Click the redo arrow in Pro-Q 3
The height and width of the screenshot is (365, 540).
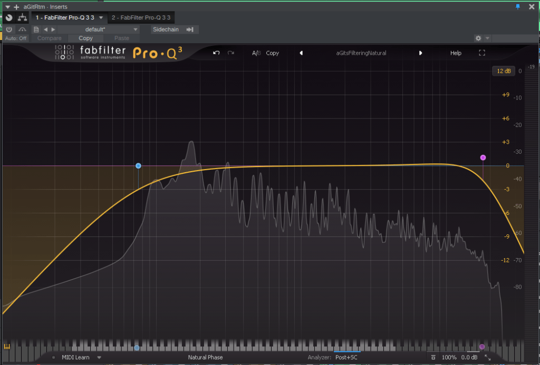[231, 53]
